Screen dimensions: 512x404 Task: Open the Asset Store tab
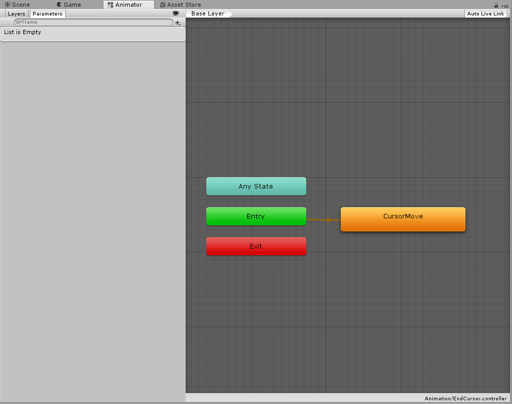point(180,5)
